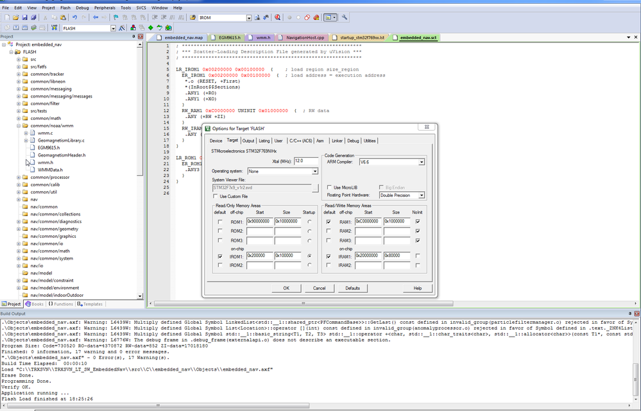Kill all breakpoints icon
The height and width of the screenshot is (411, 641).
click(x=316, y=17)
